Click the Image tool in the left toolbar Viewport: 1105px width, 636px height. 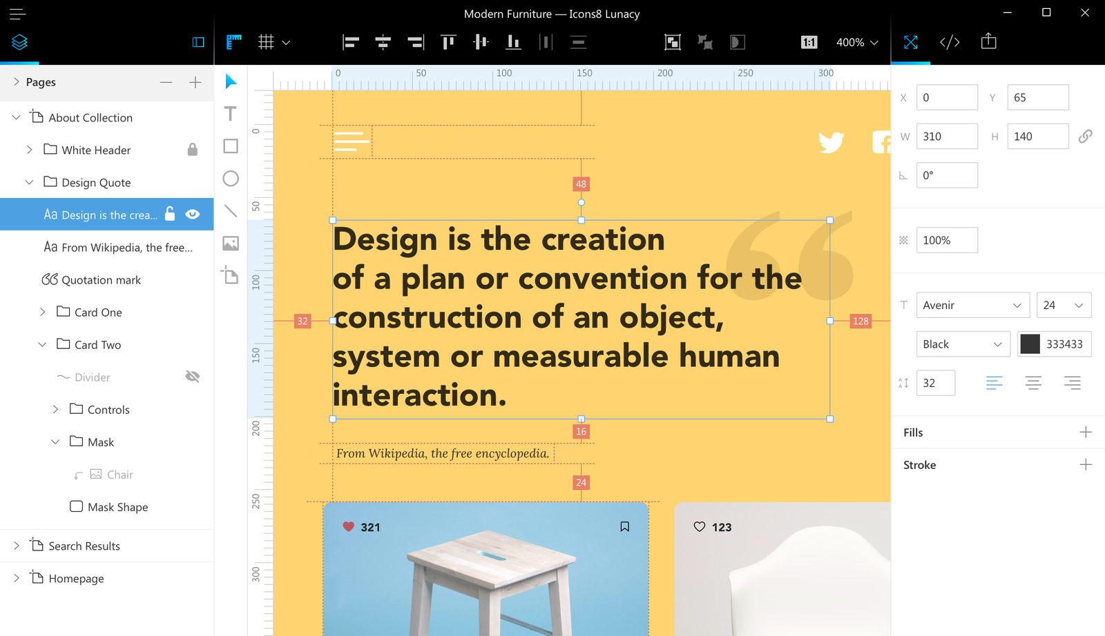point(230,243)
